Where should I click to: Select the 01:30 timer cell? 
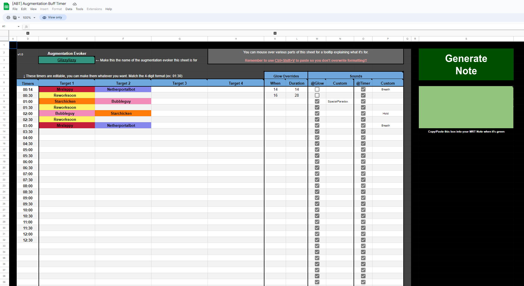(28, 108)
